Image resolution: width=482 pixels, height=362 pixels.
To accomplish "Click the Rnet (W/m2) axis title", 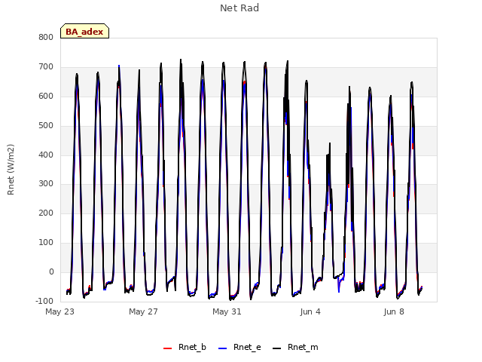I will click(x=11, y=170).
